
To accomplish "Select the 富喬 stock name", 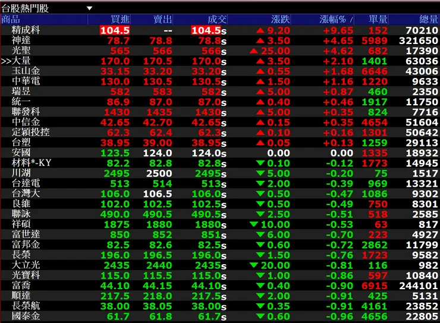I will (21, 285).
